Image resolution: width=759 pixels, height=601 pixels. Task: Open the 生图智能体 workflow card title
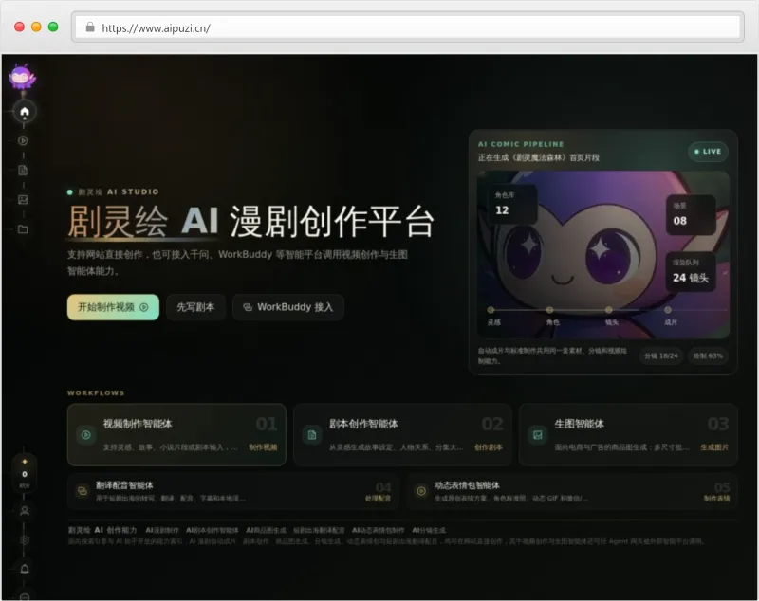(x=580, y=424)
